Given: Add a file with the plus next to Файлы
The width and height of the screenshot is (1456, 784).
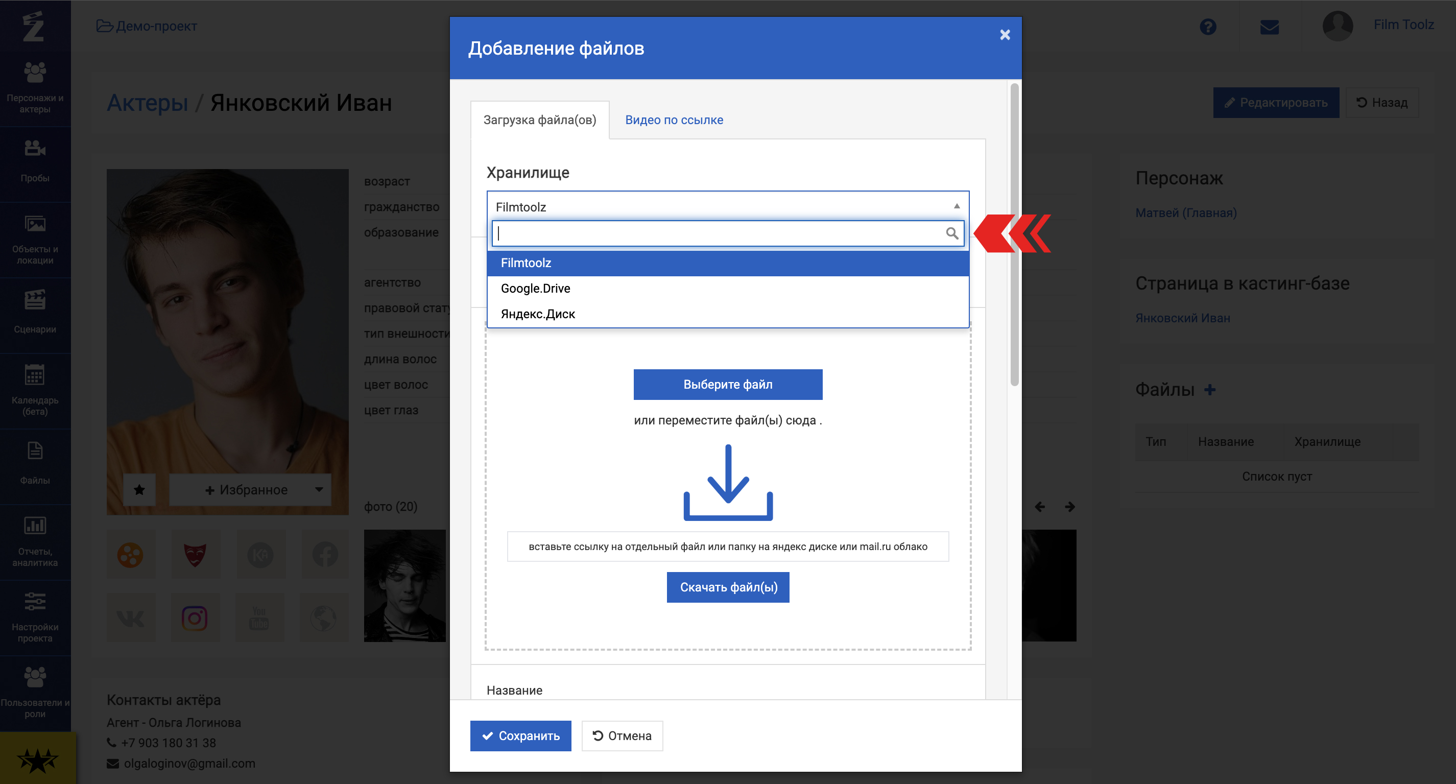Looking at the screenshot, I should 1209,390.
